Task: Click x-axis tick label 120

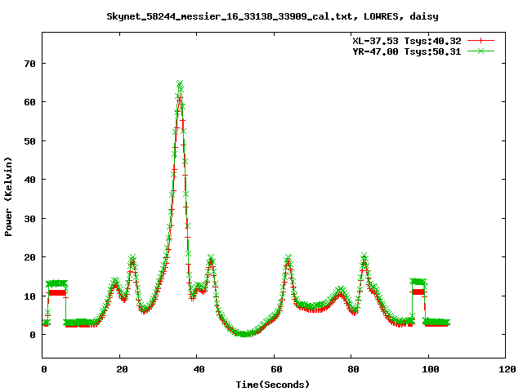Action: point(507,369)
